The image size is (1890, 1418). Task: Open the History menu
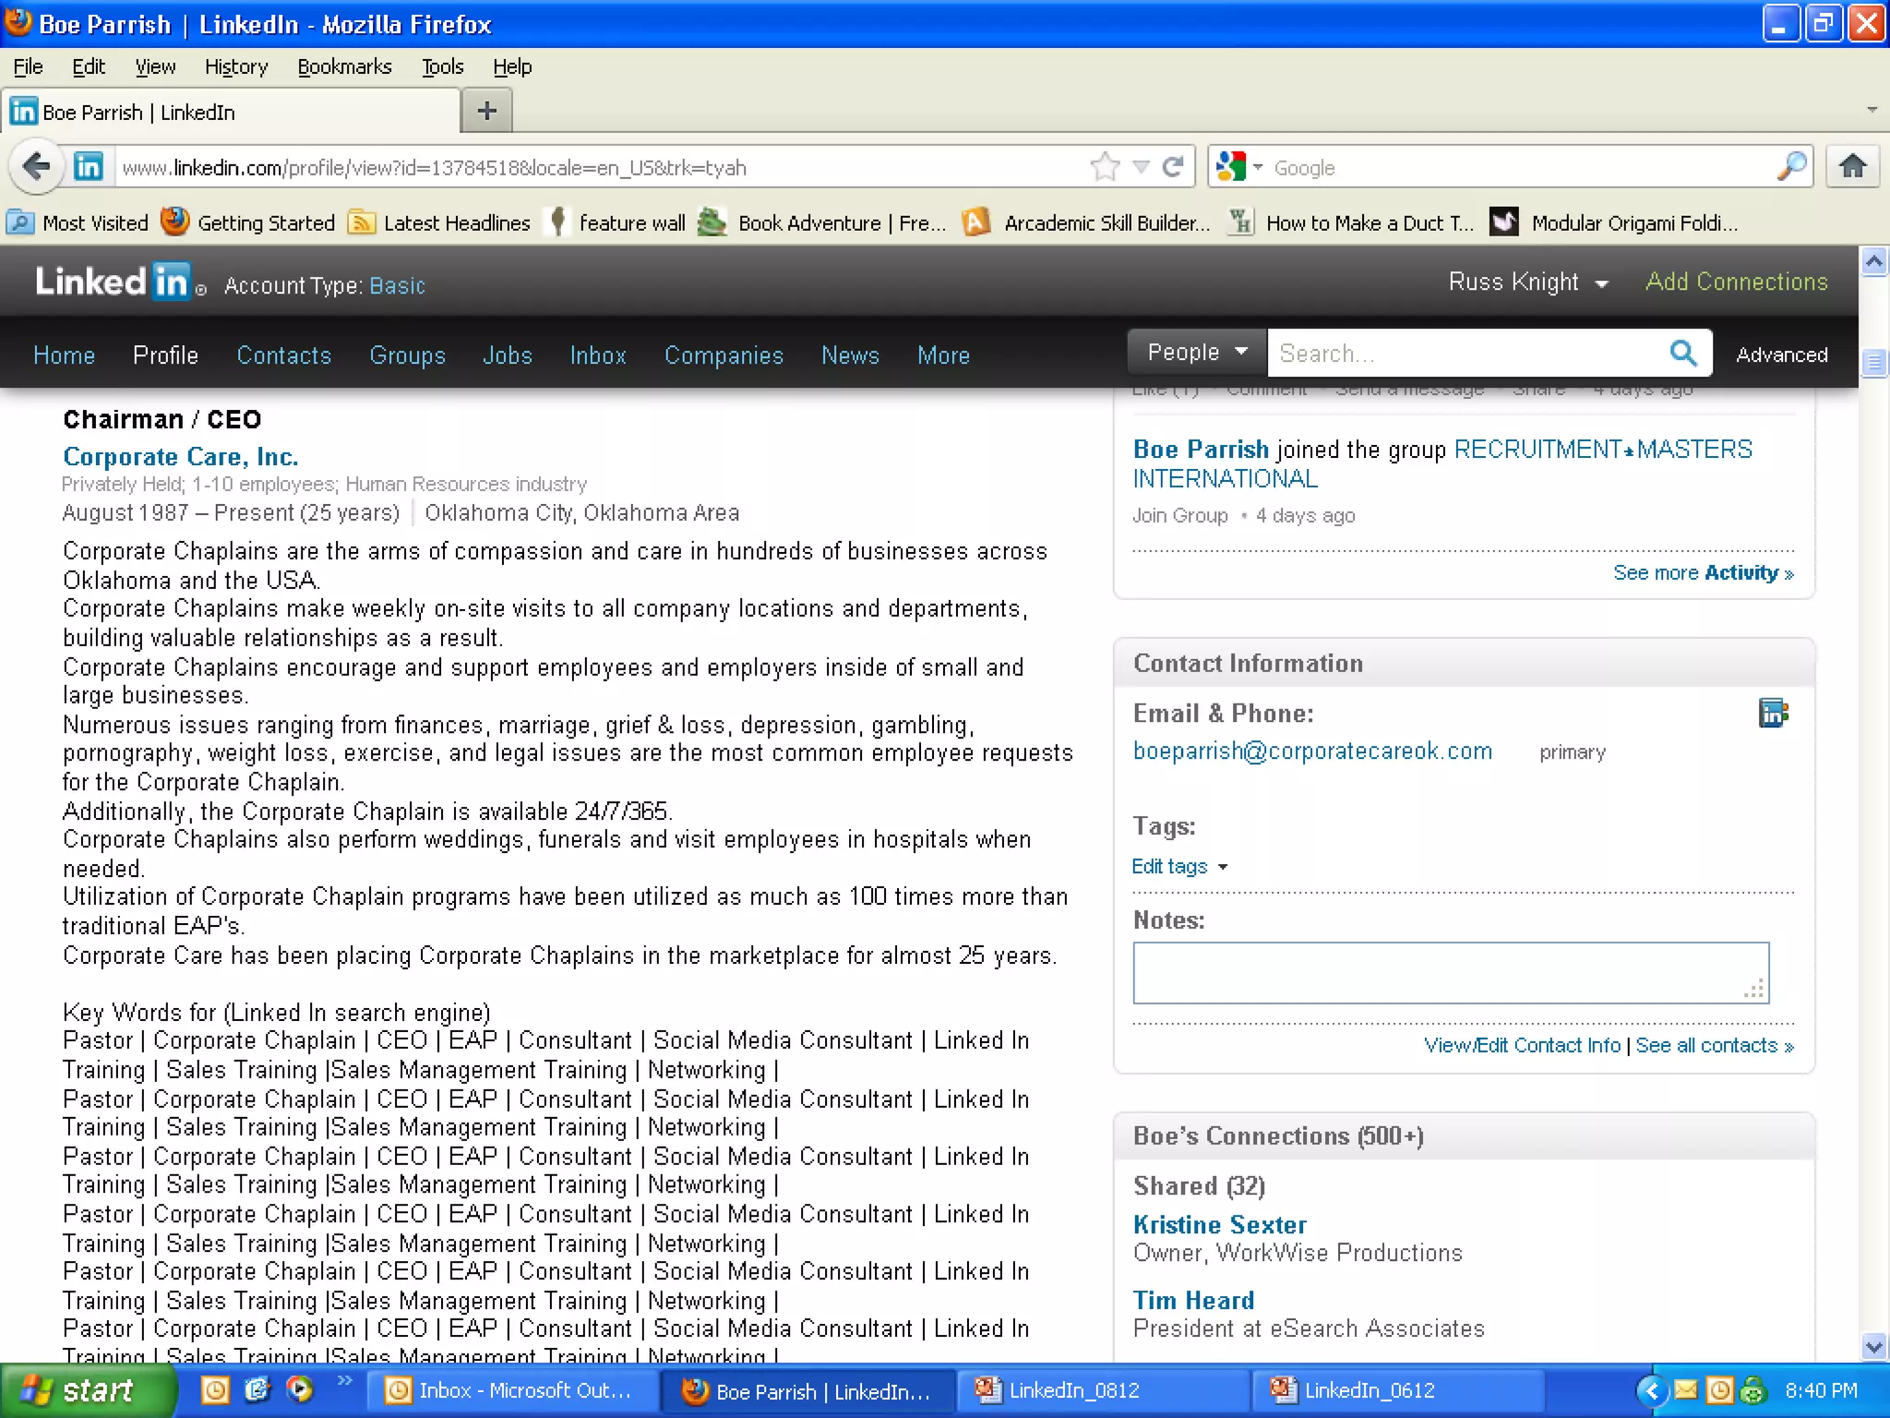pyautogui.click(x=235, y=66)
